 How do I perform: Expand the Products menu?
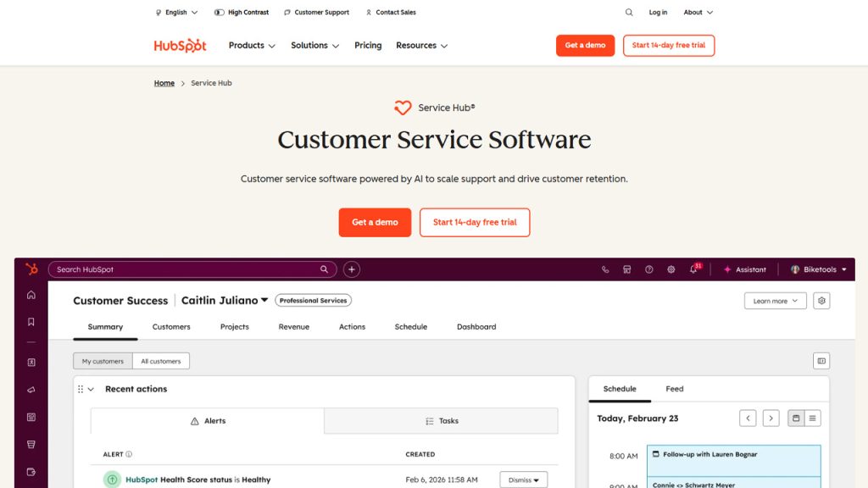(x=252, y=46)
